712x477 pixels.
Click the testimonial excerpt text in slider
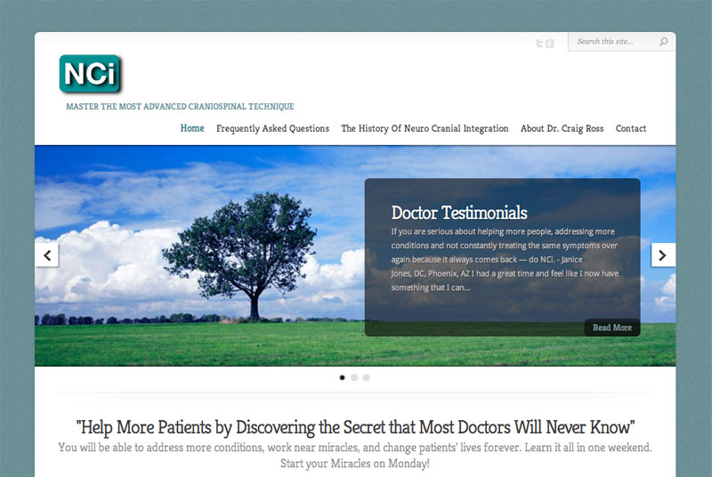pos(504,259)
